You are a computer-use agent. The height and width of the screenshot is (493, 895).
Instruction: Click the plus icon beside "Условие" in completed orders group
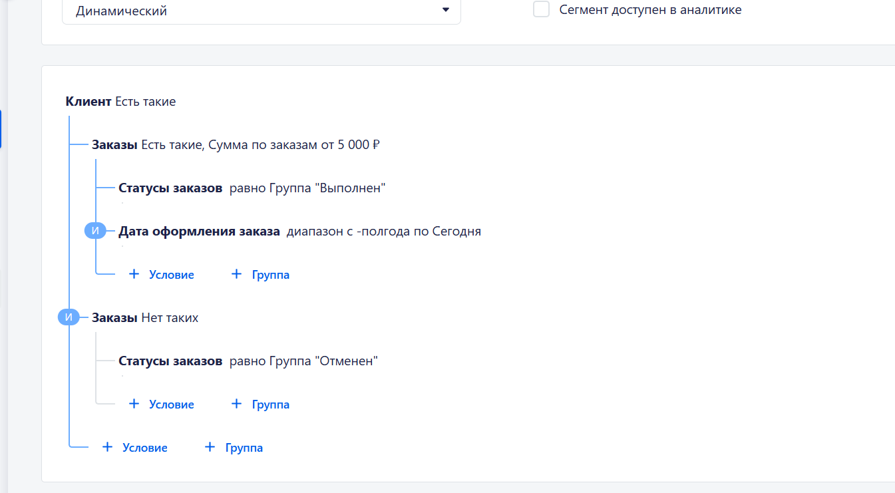pos(134,273)
